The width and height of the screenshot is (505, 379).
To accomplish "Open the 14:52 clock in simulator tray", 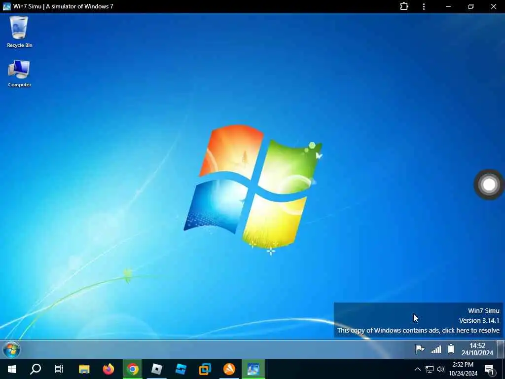I will [477, 349].
